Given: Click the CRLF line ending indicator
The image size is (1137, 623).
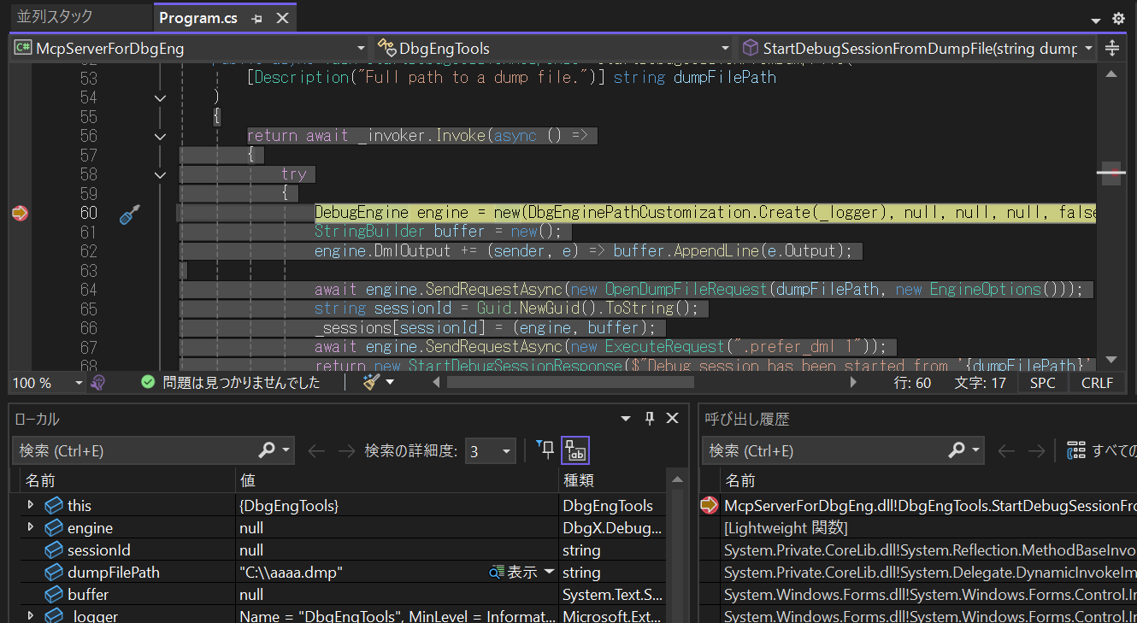Looking at the screenshot, I should pyautogui.click(x=1097, y=383).
